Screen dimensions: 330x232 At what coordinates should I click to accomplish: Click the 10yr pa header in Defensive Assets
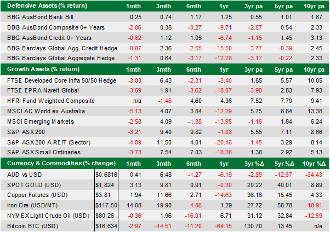(312, 7)
